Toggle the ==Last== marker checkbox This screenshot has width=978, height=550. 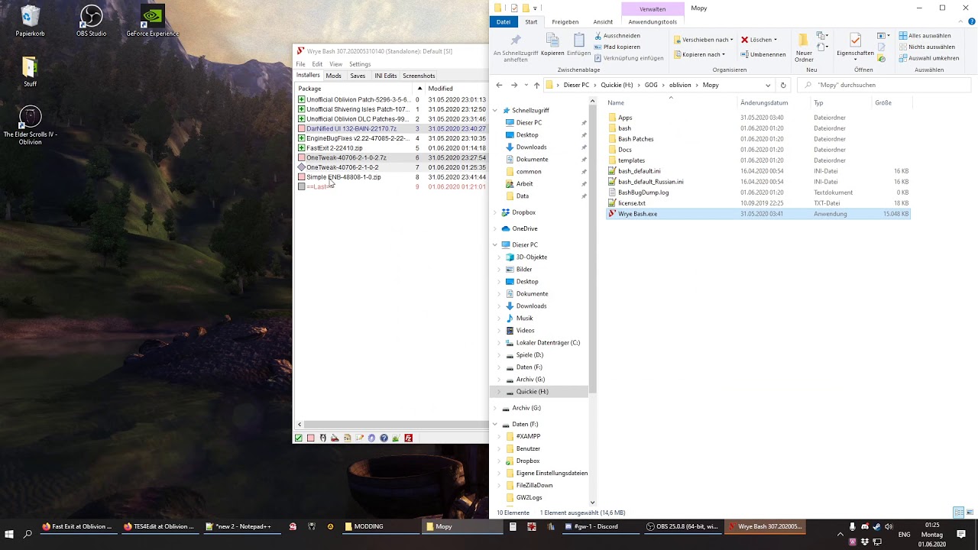[301, 186]
